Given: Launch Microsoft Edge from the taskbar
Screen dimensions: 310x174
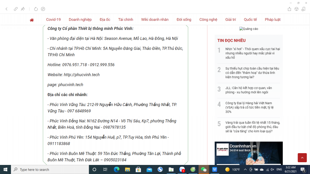Looking at the screenshot, I should point(117,169).
